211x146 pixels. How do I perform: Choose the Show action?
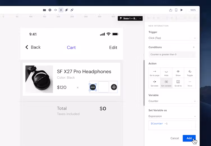click(178, 73)
